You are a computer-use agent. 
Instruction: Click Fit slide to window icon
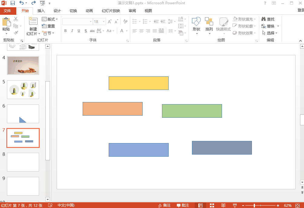(x=297, y=205)
